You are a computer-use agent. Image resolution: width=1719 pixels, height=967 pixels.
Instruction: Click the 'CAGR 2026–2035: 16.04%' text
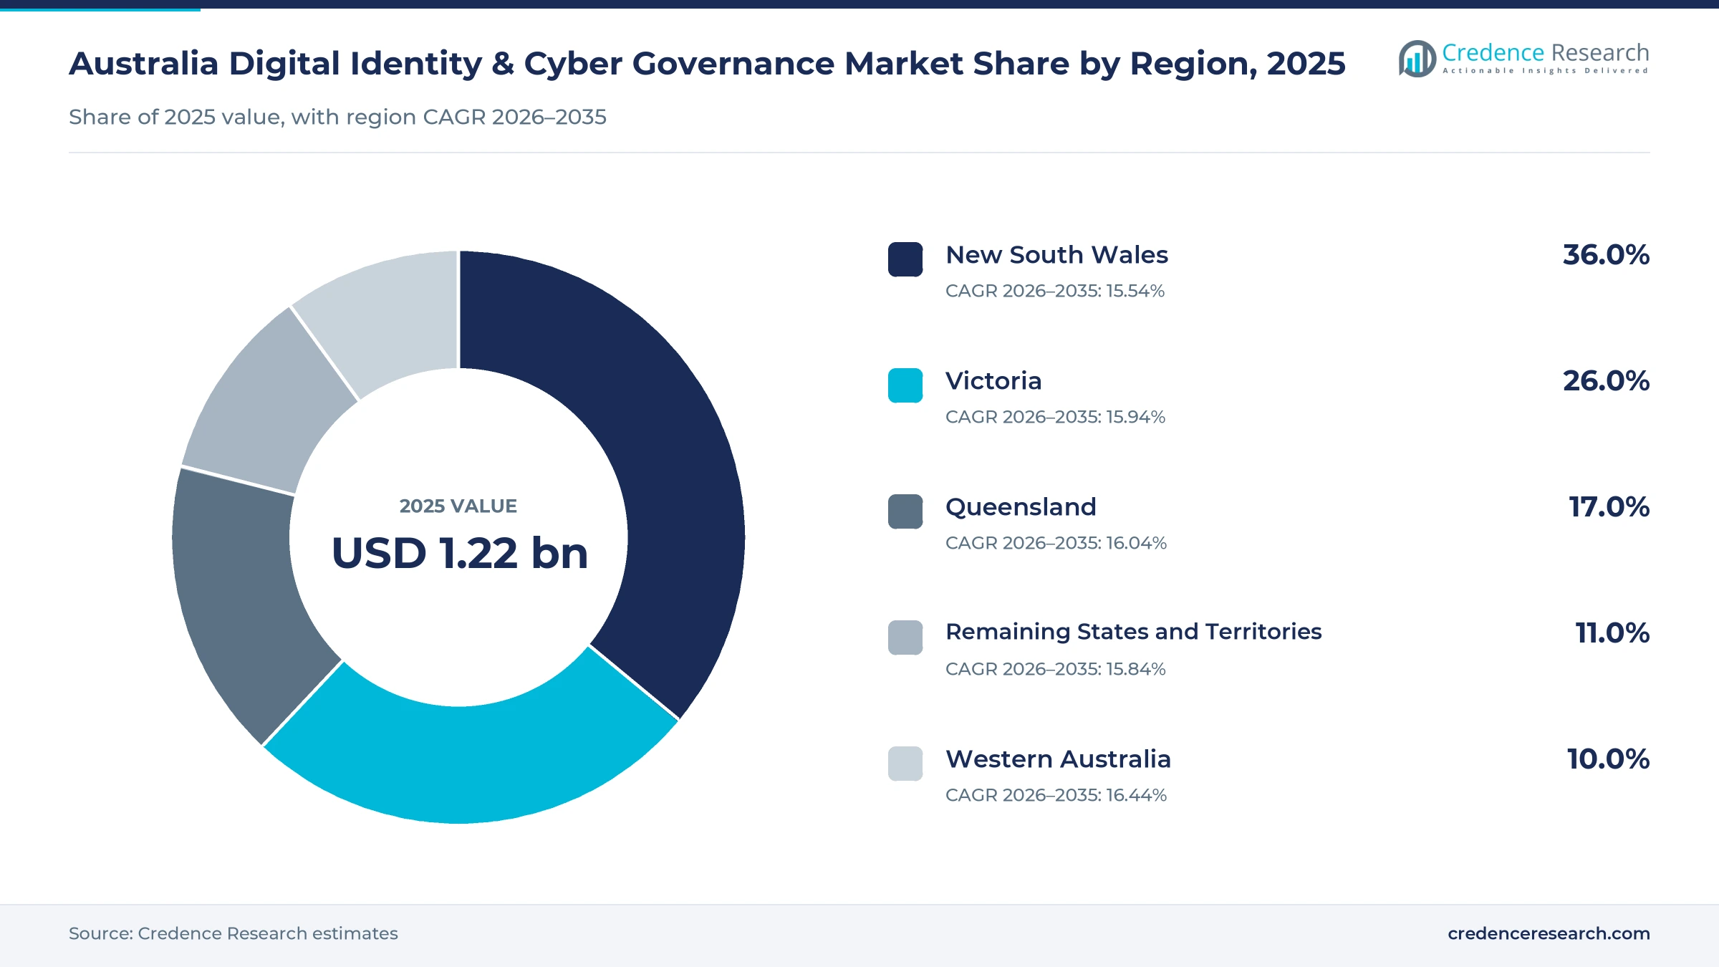[1056, 543]
